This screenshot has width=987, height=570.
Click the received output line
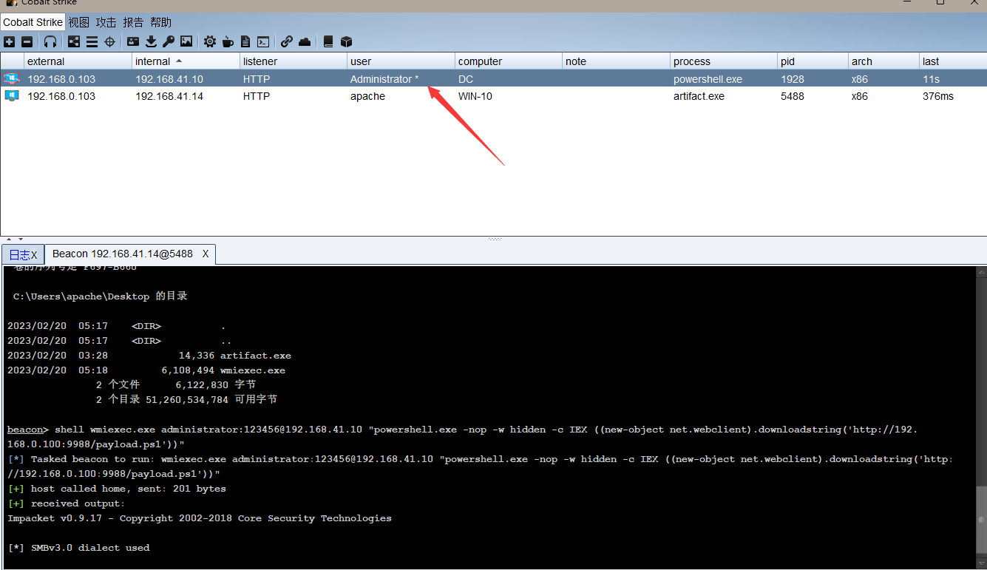67,503
